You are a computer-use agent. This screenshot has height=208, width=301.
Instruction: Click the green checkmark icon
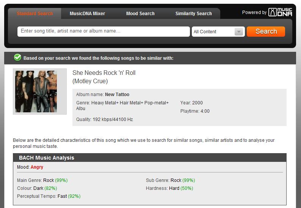(x=17, y=57)
